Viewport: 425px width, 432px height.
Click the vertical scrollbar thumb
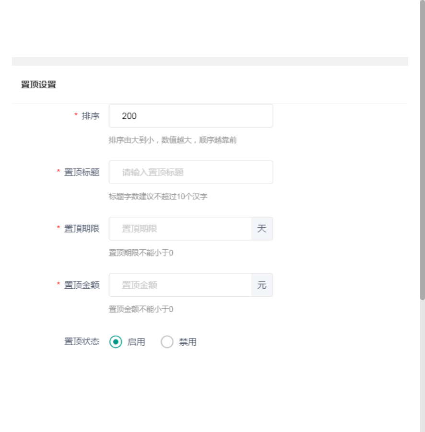pyautogui.click(x=423, y=150)
